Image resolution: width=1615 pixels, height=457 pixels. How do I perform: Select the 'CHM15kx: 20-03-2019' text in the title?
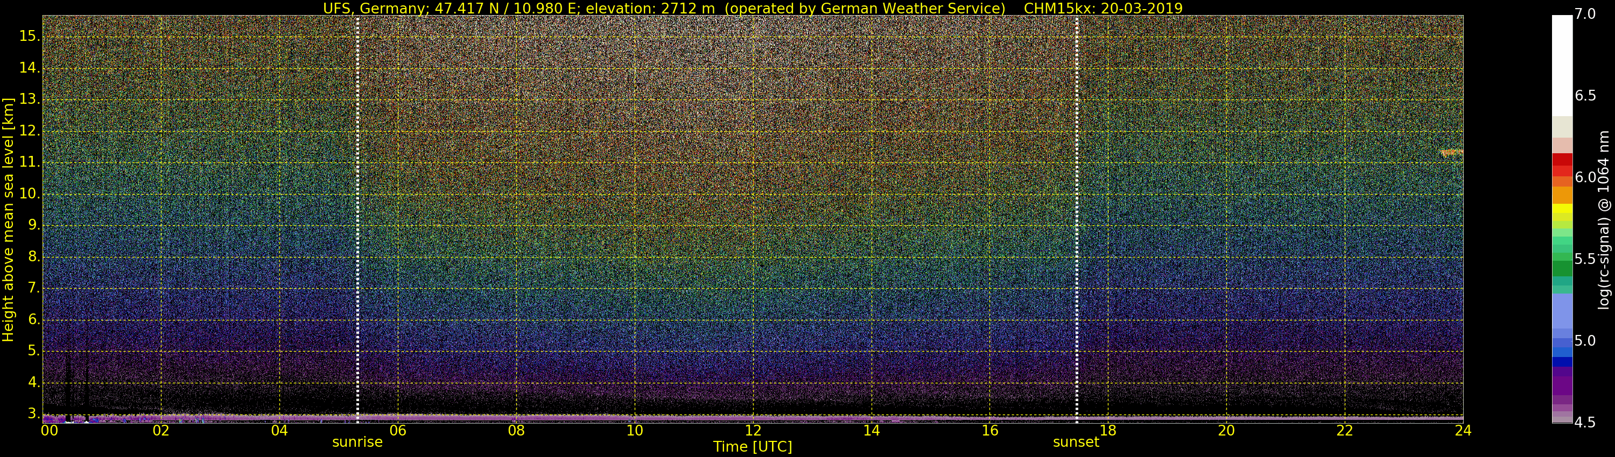(x=1103, y=8)
